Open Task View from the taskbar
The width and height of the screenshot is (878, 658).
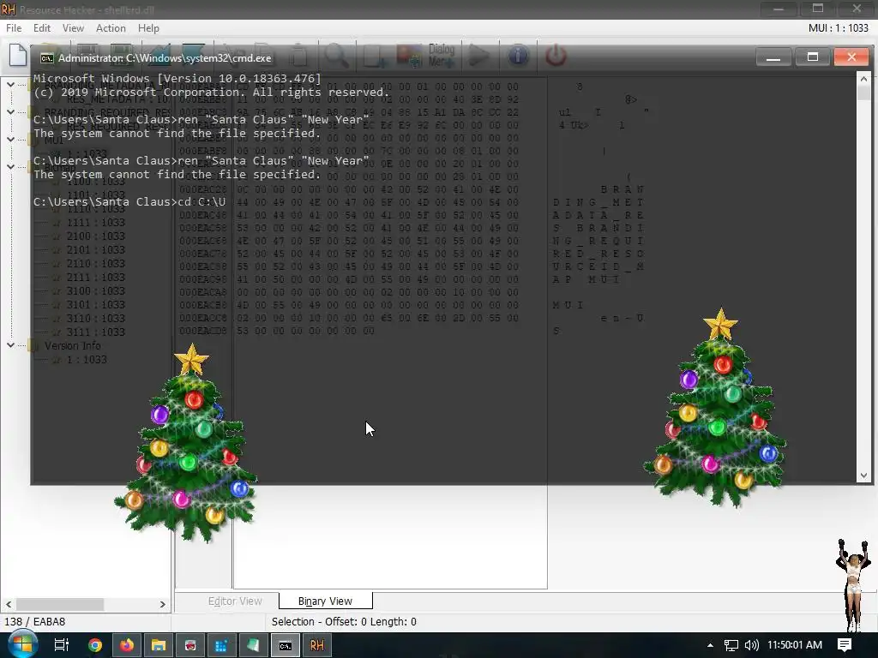click(x=61, y=645)
